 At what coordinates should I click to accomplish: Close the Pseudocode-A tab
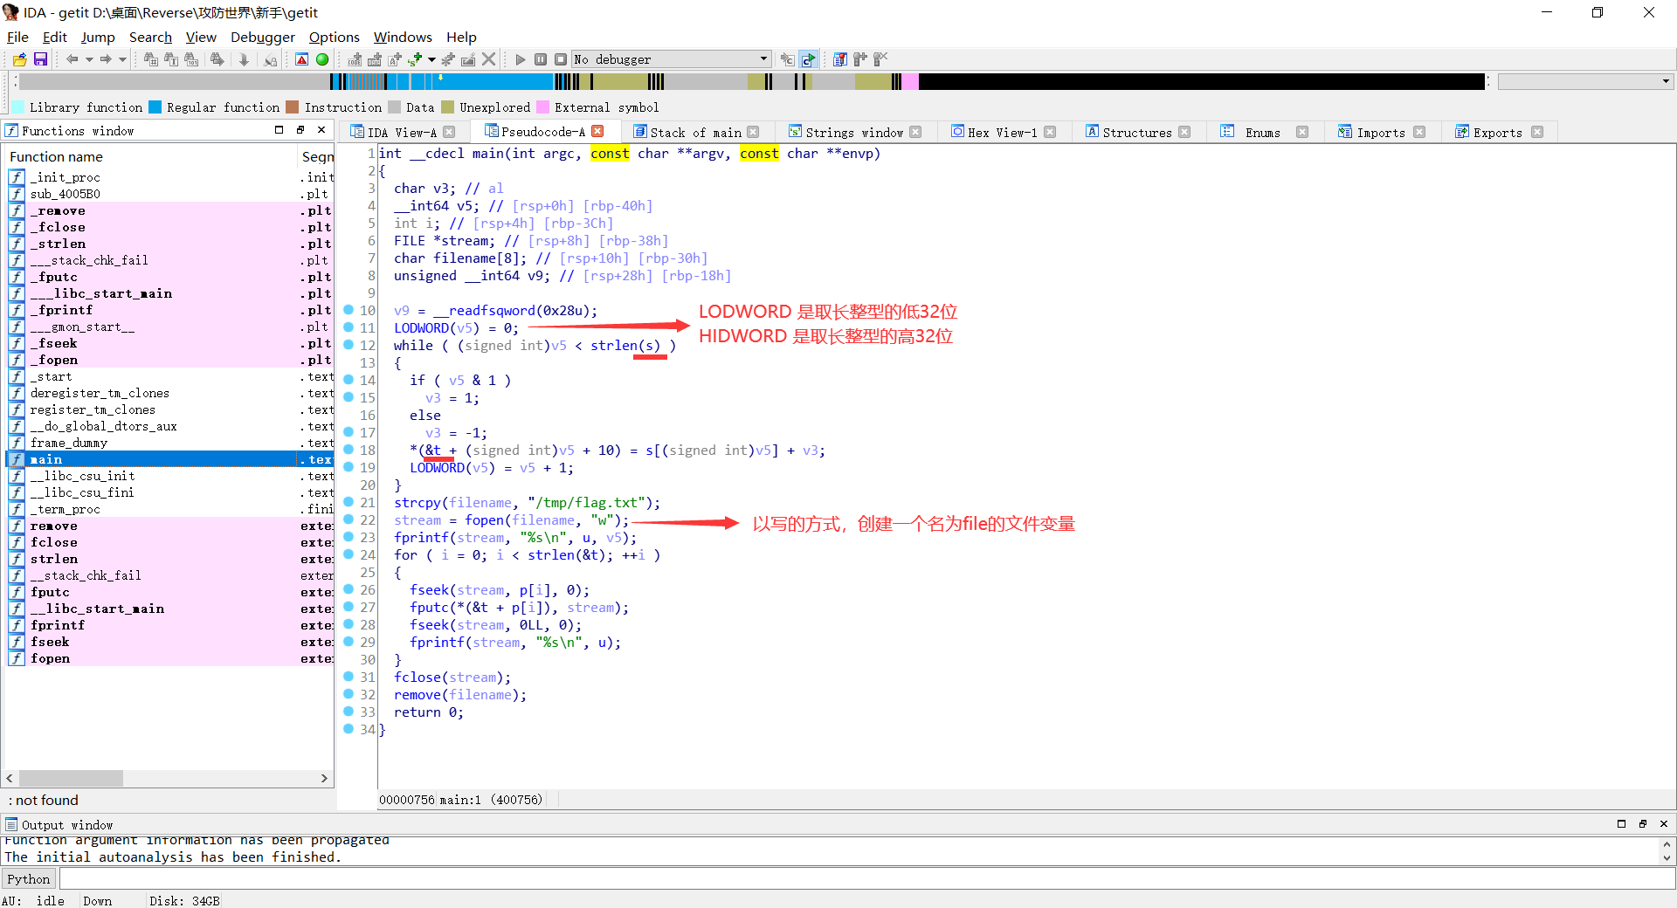pos(597,131)
